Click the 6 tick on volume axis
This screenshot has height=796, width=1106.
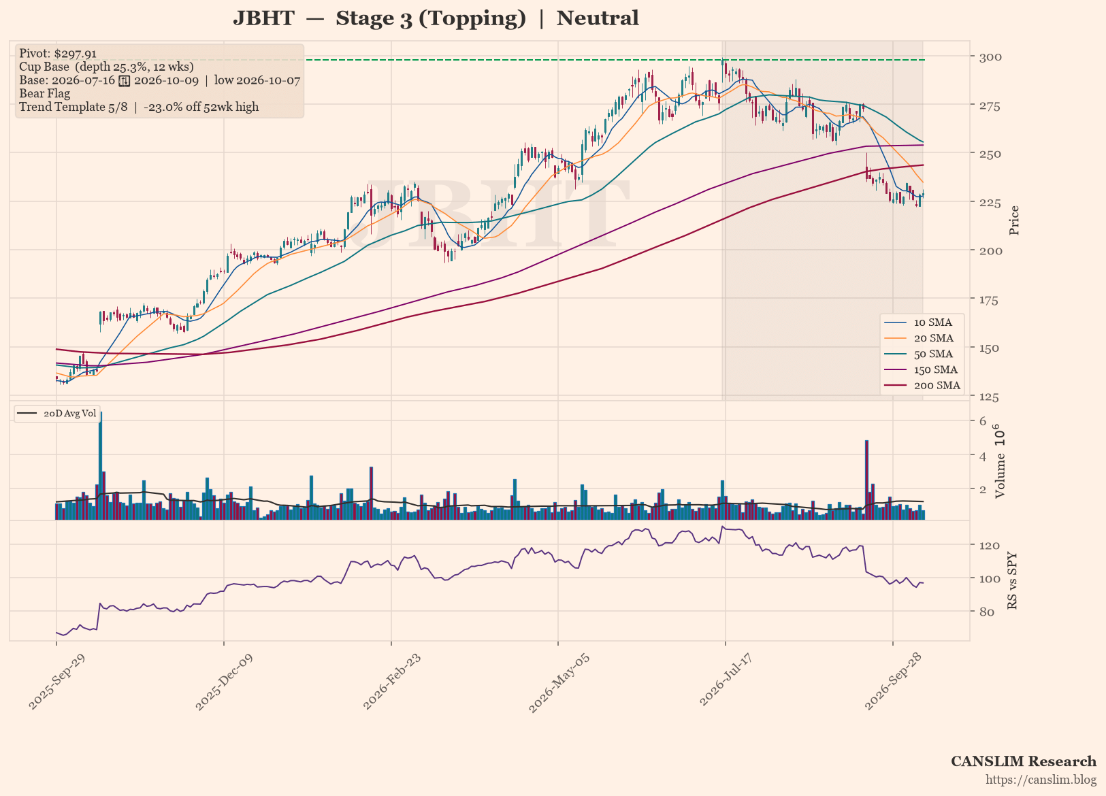point(983,421)
